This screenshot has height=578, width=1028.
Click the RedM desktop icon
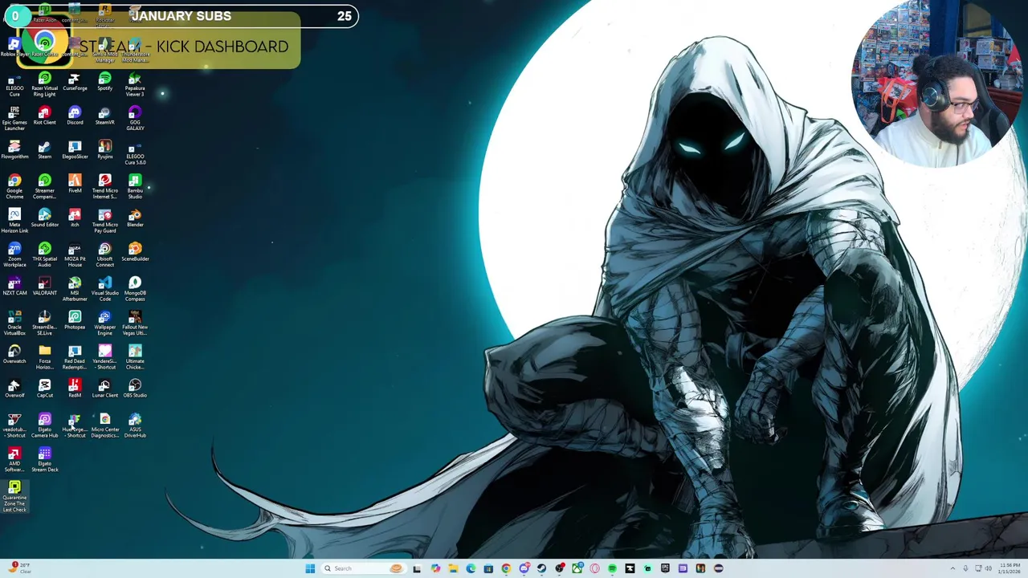(x=75, y=389)
